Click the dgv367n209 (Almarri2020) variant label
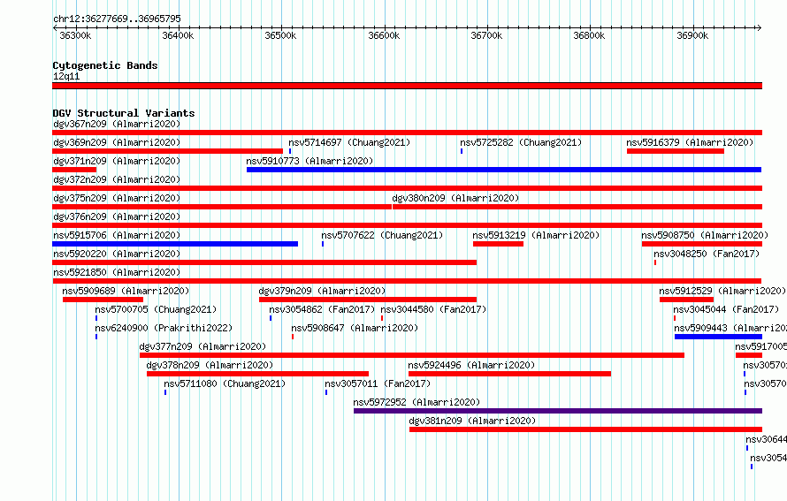The width and height of the screenshot is (787, 501). 117,124
